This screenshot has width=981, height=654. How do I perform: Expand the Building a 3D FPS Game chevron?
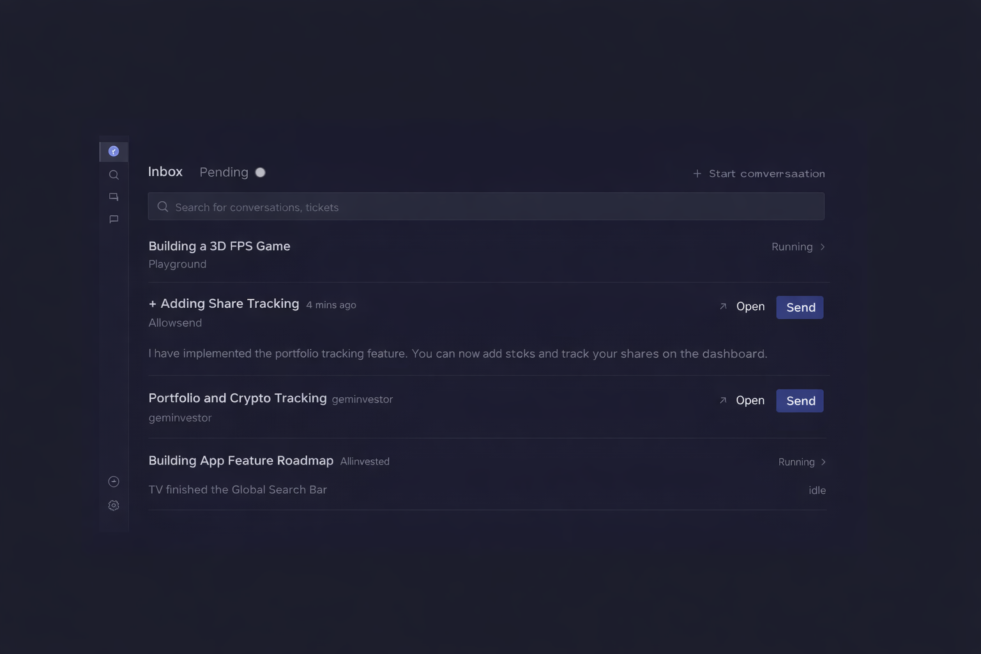click(823, 247)
